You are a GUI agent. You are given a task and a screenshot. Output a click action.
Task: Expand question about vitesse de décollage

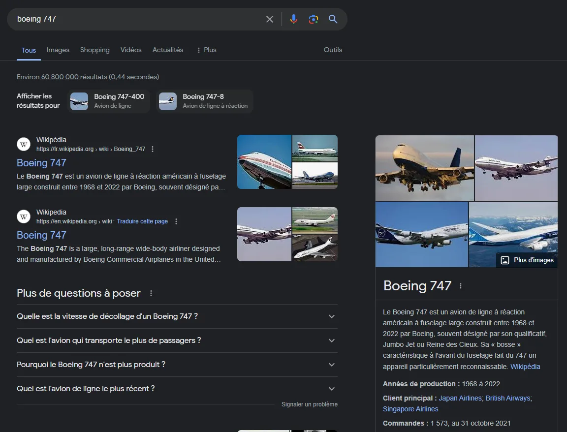(x=177, y=316)
